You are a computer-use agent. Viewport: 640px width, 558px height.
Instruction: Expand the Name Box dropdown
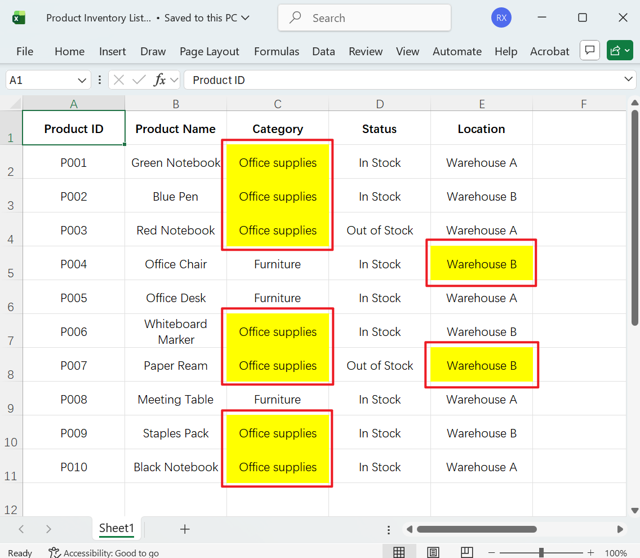coord(81,79)
